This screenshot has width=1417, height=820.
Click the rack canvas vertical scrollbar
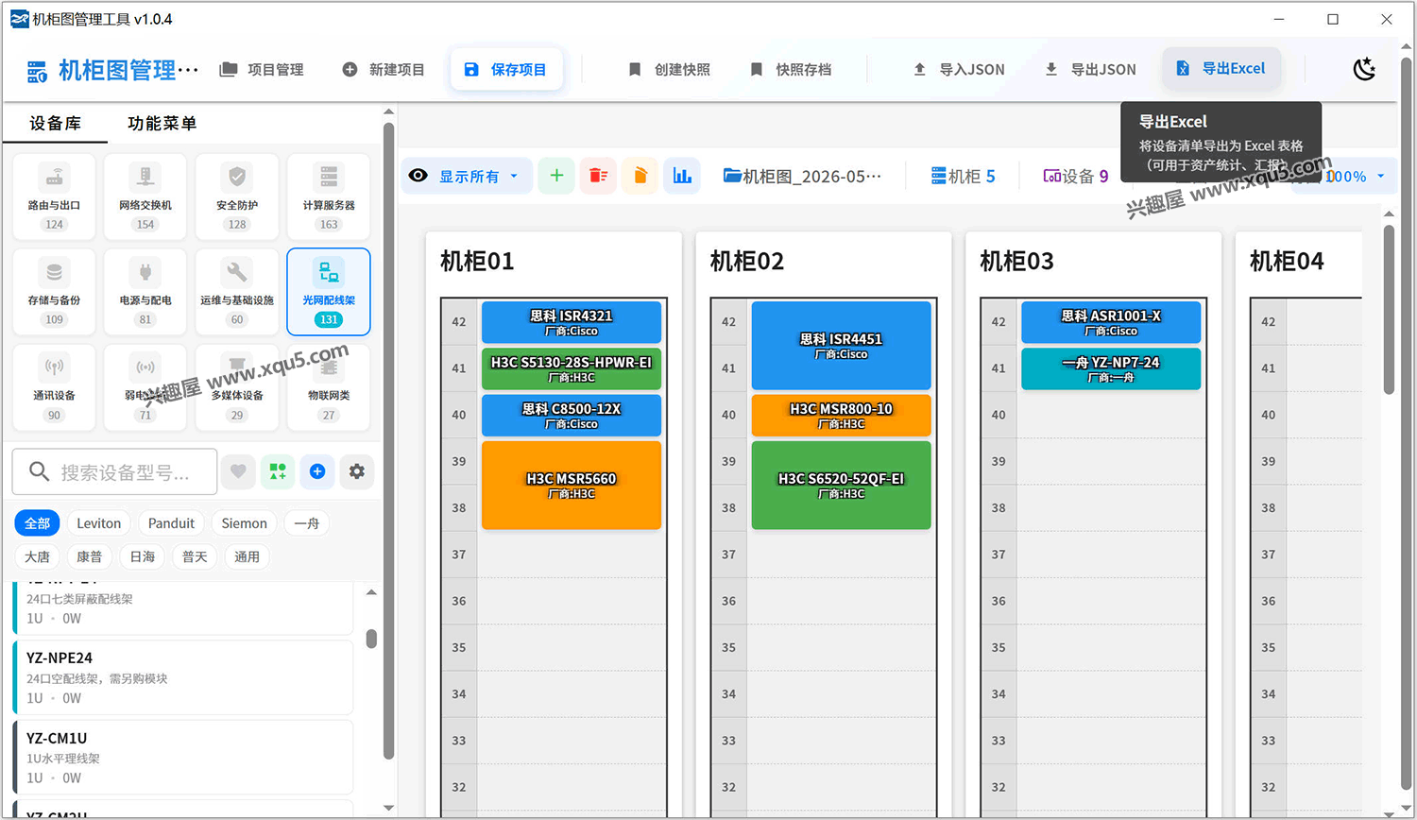tap(1389, 309)
